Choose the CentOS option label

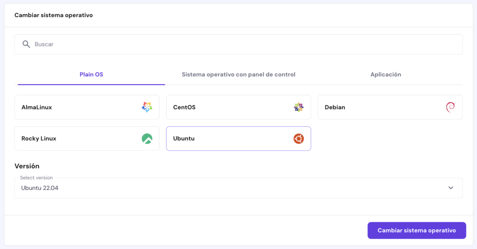(184, 107)
